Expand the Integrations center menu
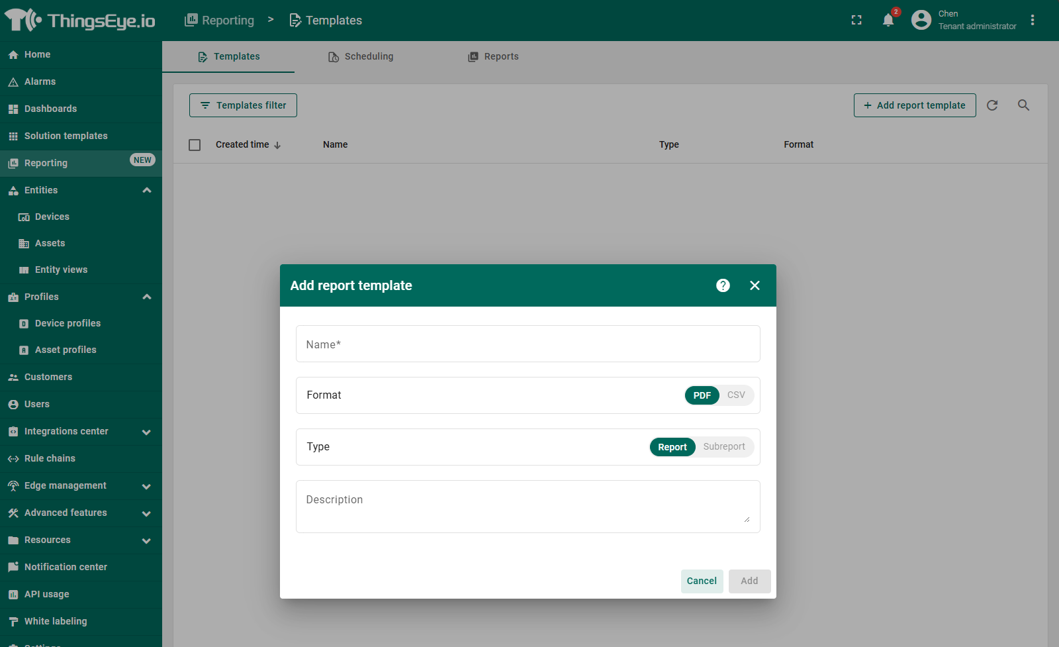The height and width of the screenshot is (647, 1059). pos(147,432)
